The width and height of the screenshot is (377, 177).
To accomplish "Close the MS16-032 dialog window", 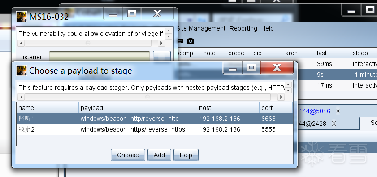I will pyautogui.click(x=157, y=13).
